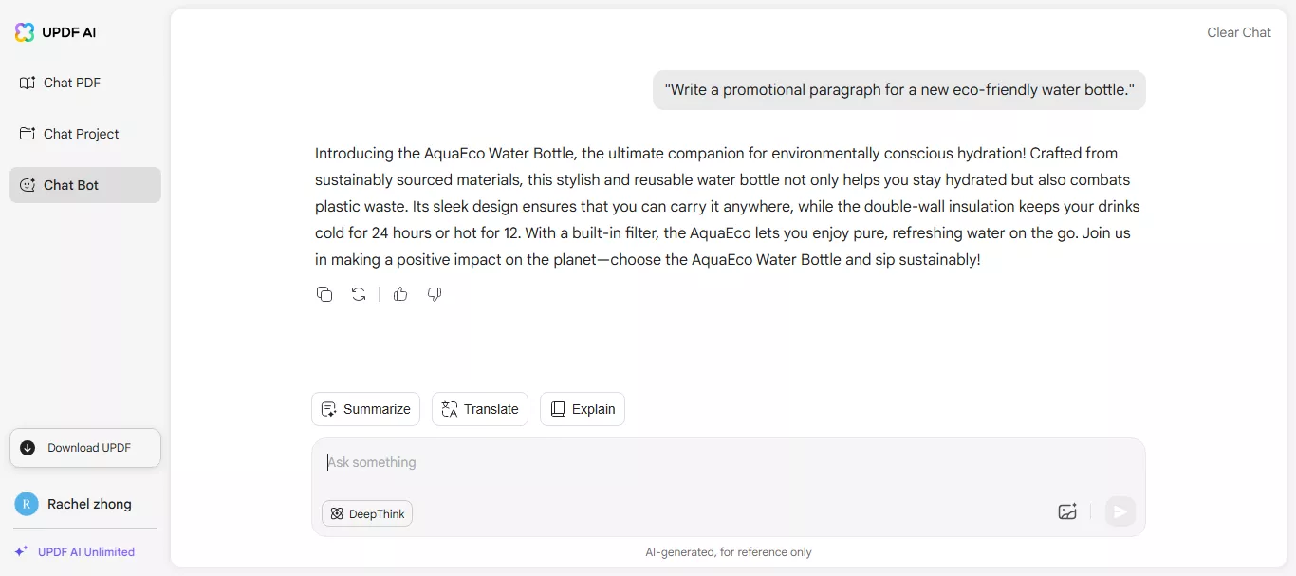Screen dimensions: 1296x576
Task: Focus the Ask something input field
Action: coord(728,463)
